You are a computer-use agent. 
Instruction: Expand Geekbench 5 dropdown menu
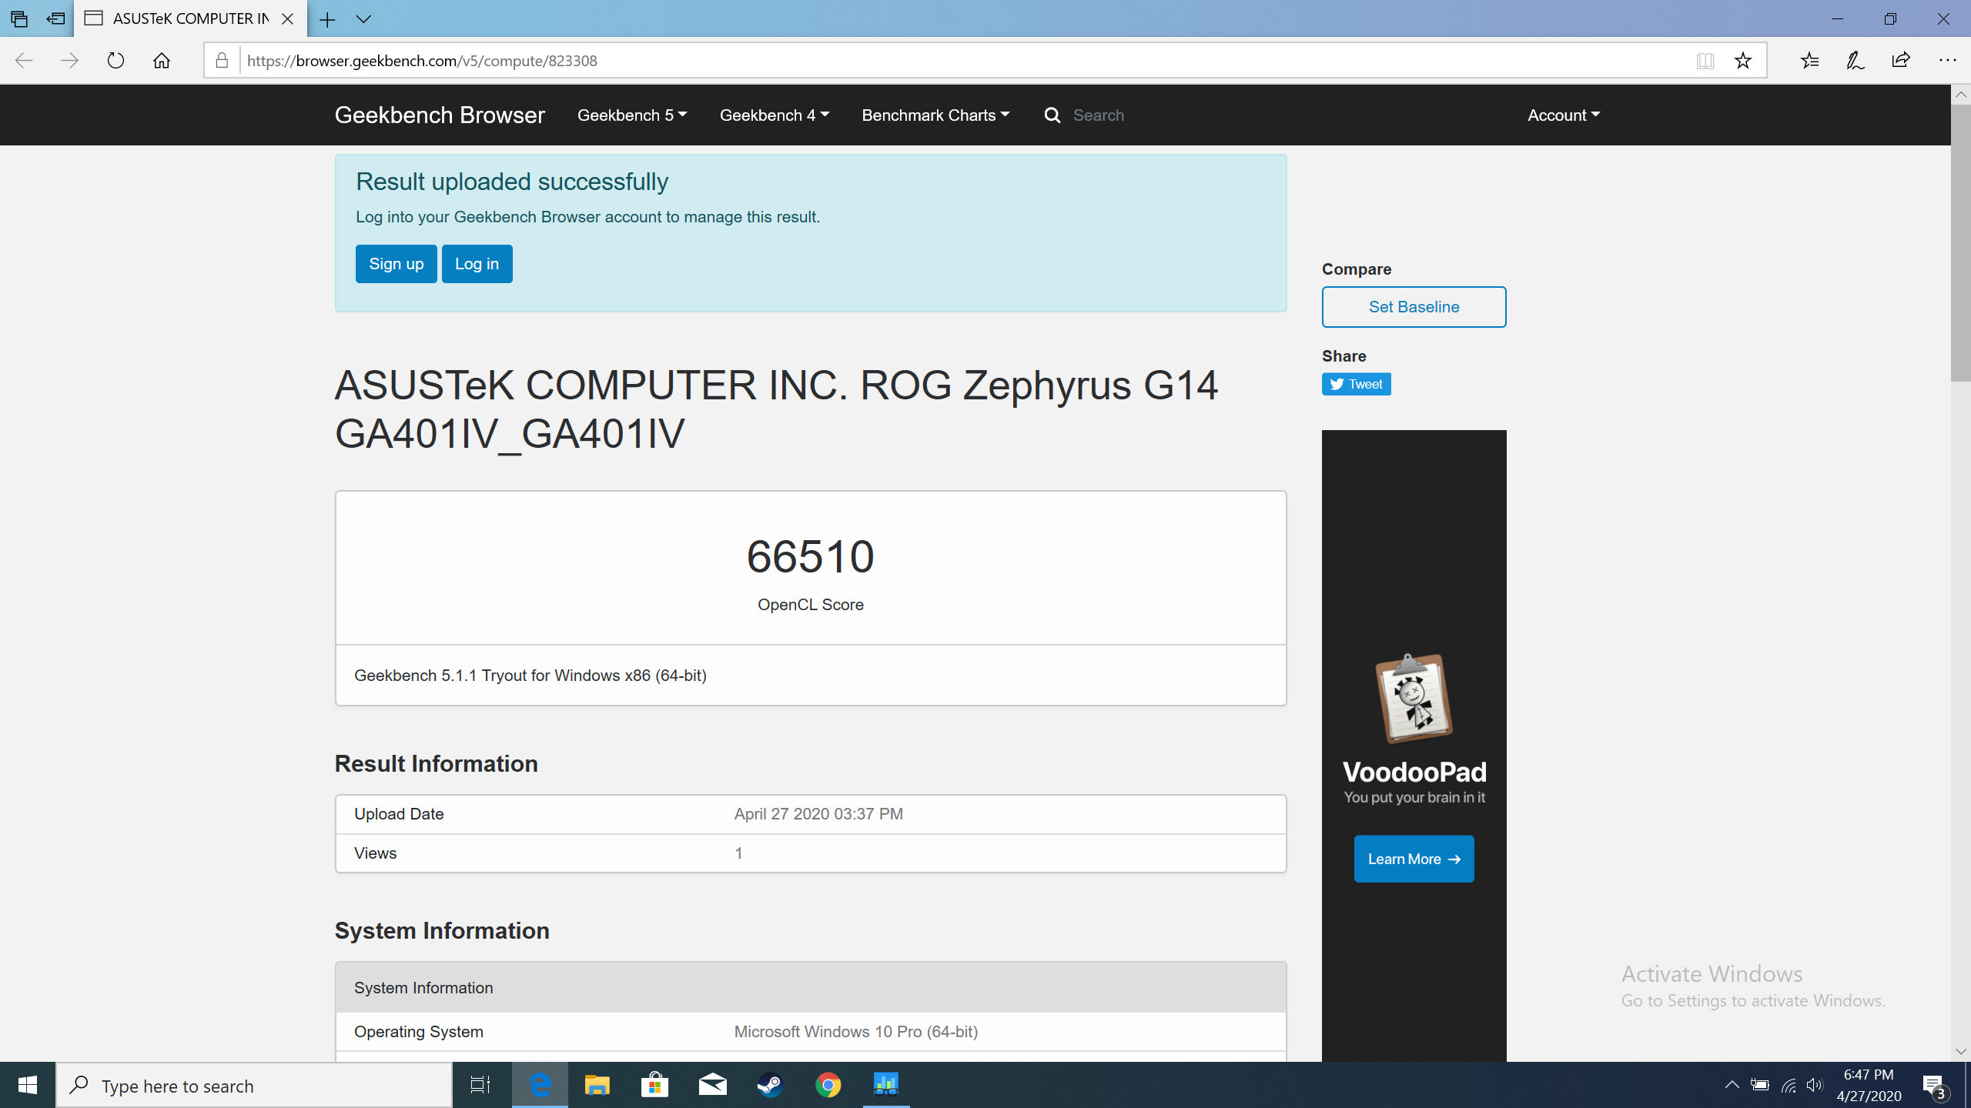point(632,115)
